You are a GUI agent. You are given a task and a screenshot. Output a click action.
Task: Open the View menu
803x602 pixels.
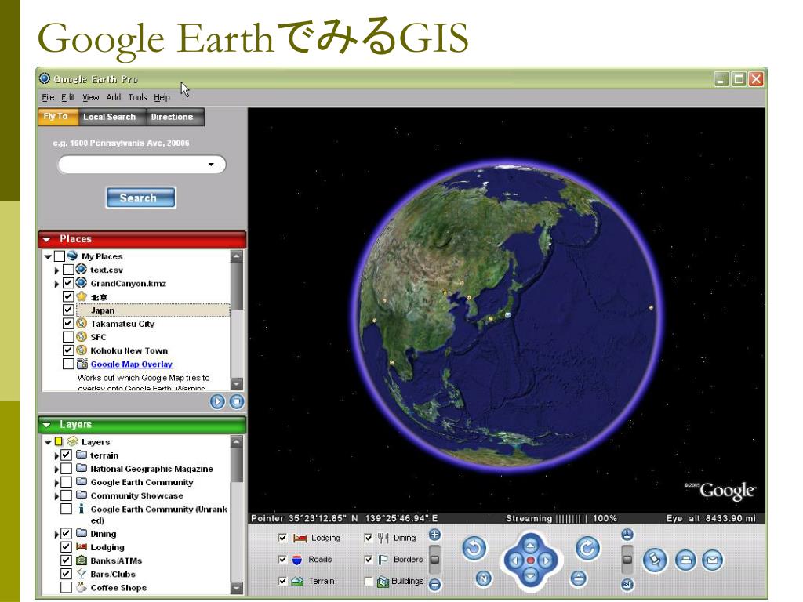click(x=91, y=97)
